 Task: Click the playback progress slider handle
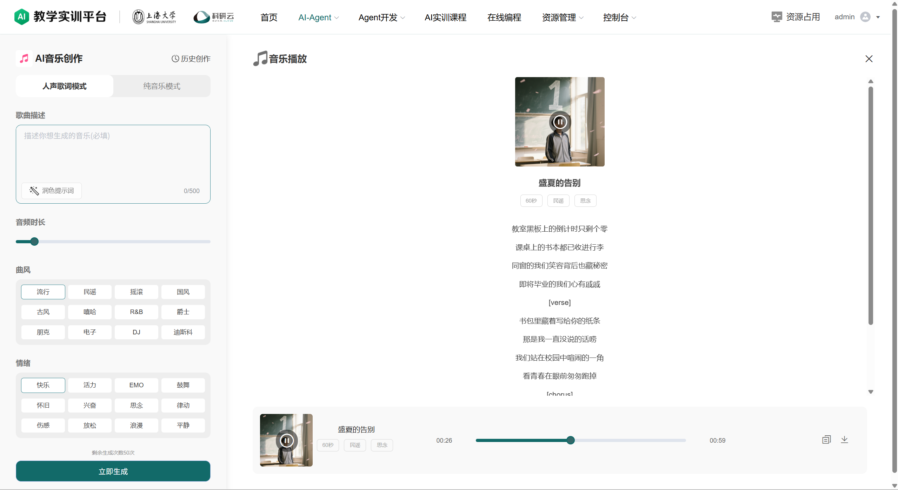[571, 440]
